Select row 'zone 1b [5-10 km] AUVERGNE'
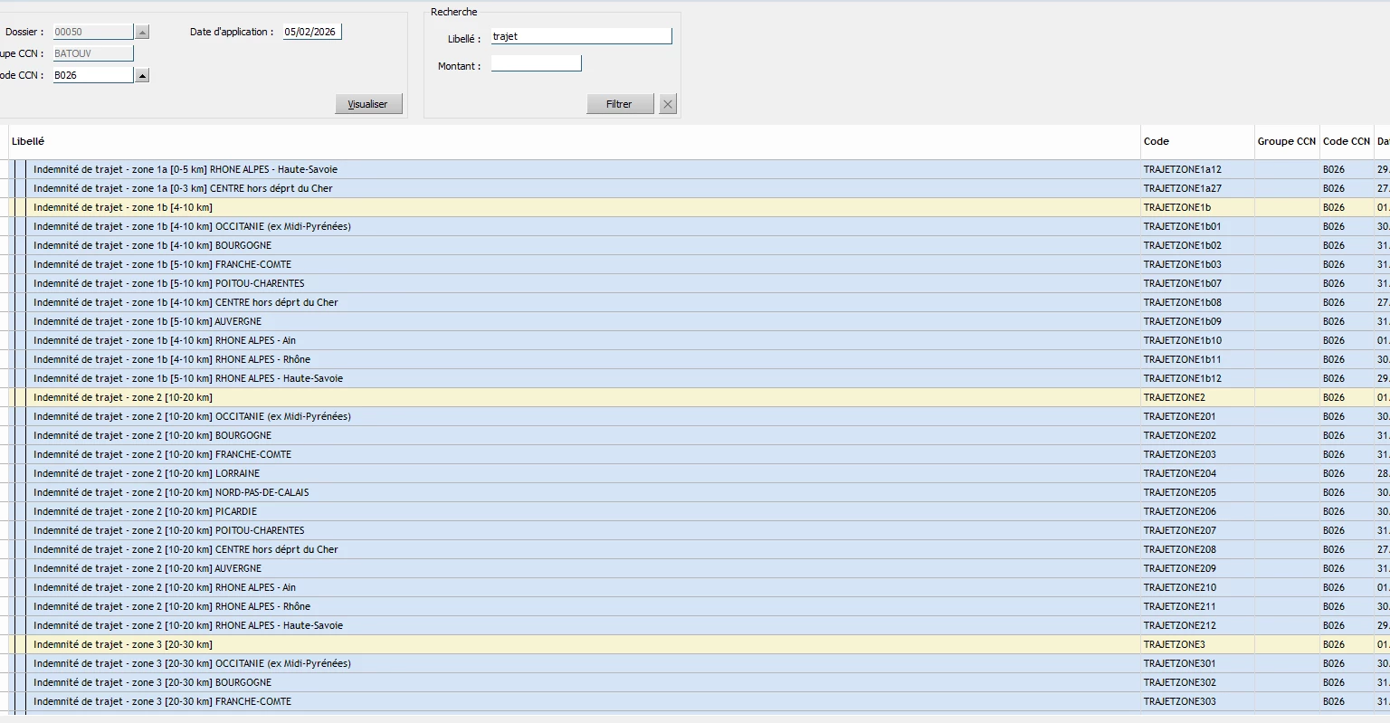 click(x=695, y=321)
